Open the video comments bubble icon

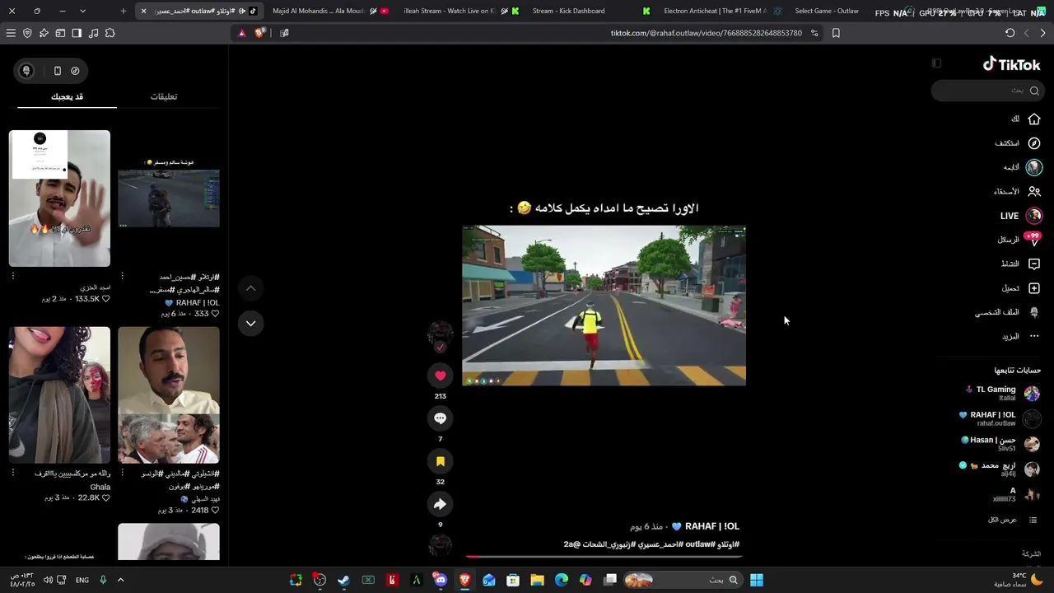tap(440, 418)
